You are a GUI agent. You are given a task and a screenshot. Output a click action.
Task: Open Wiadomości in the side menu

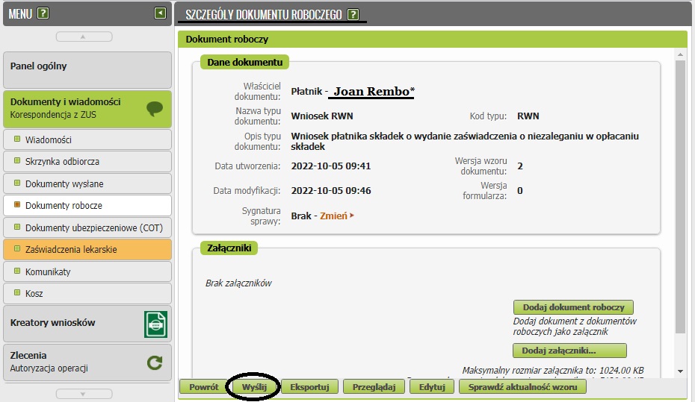87,139
